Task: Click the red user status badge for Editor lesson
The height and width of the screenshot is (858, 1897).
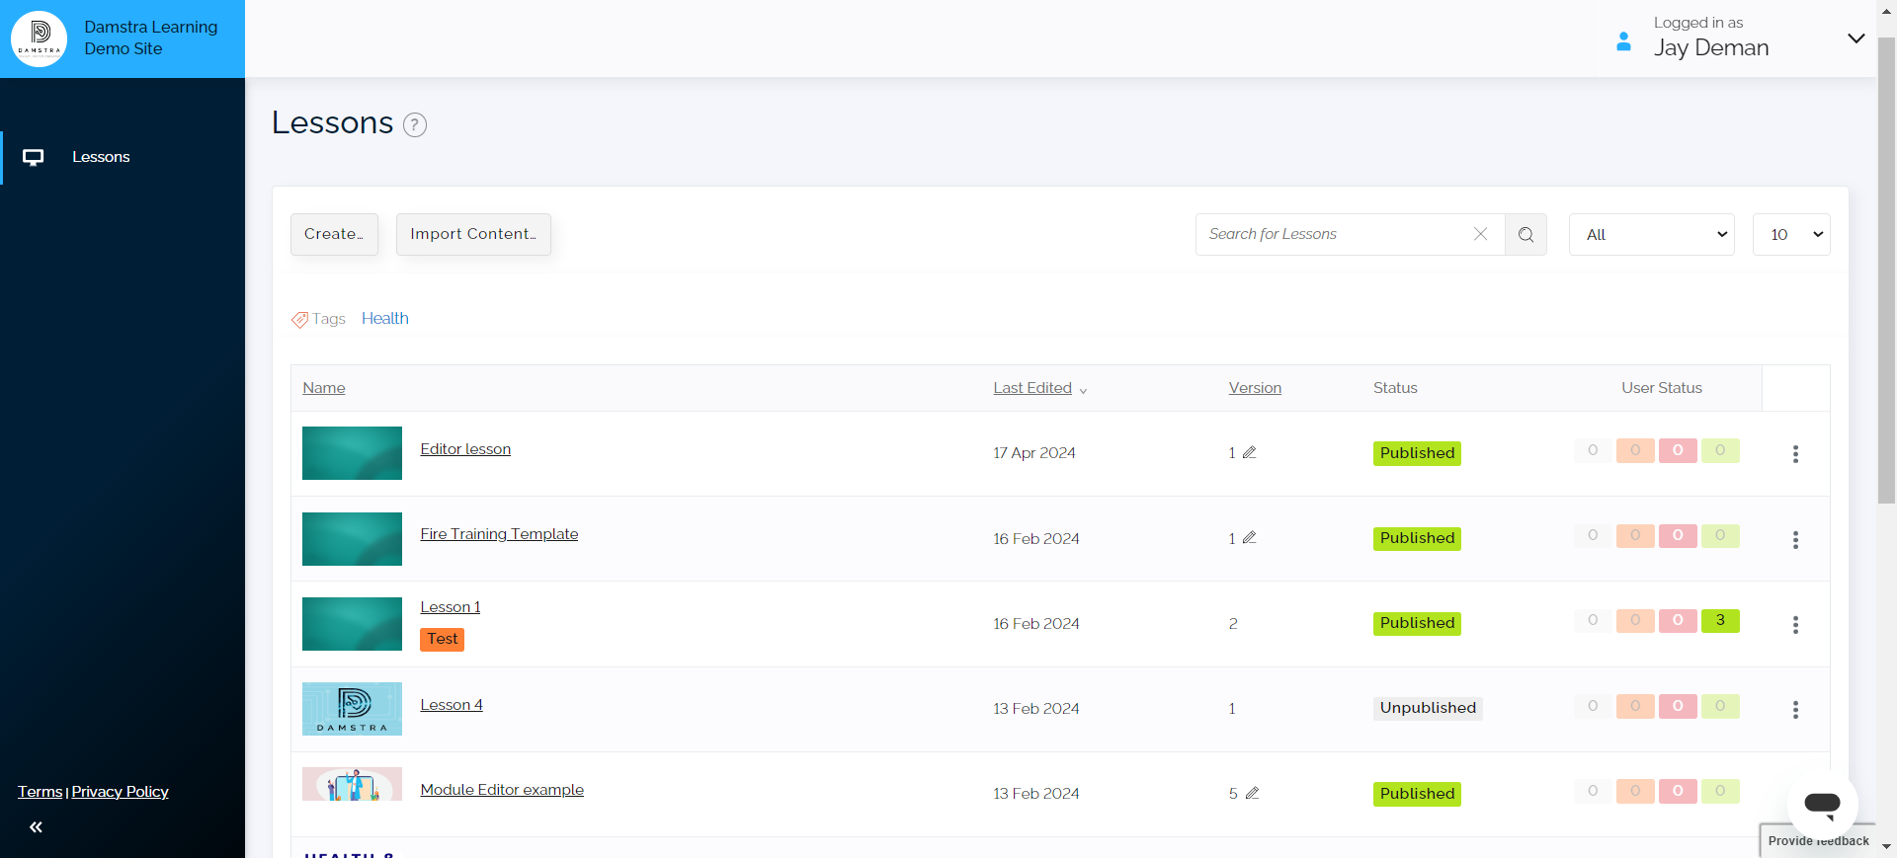Action: (x=1678, y=450)
